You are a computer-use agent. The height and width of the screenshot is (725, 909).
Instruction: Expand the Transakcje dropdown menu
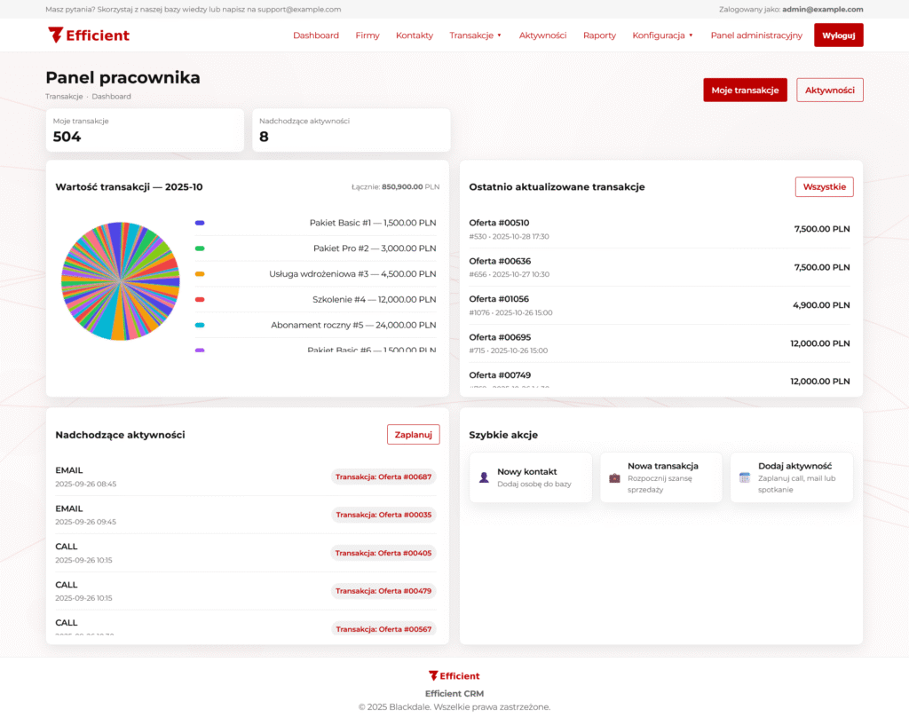pyautogui.click(x=475, y=35)
